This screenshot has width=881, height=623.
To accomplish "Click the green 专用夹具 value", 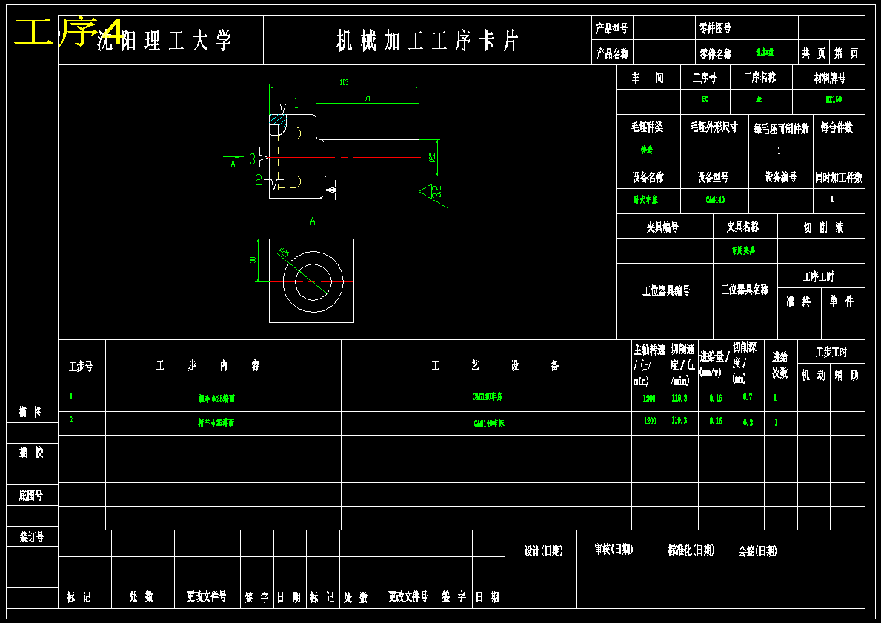I will click(743, 250).
